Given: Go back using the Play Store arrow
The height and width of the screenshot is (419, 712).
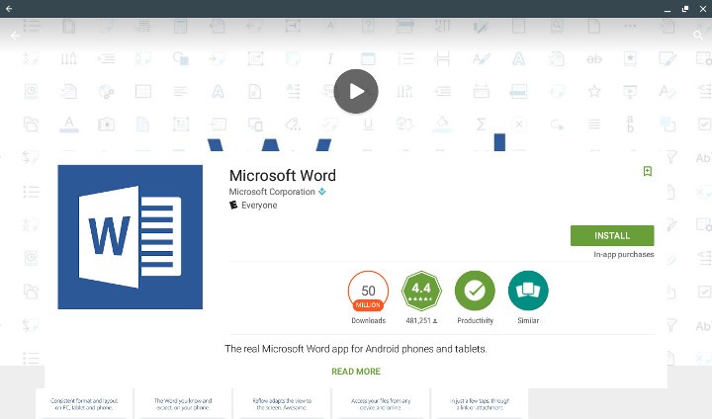Looking at the screenshot, I should click(x=15, y=36).
